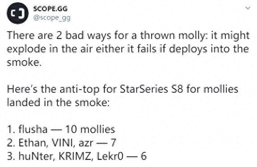Expand the tweet options chevron

coord(248,8)
